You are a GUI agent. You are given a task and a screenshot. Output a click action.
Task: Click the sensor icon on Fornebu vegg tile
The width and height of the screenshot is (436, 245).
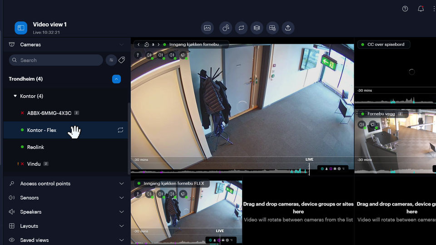pyautogui.click(x=362, y=124)
